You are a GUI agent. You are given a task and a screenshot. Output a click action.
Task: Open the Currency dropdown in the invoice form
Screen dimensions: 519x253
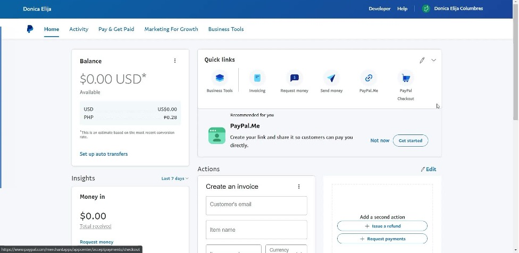click(x=286, y=249)
